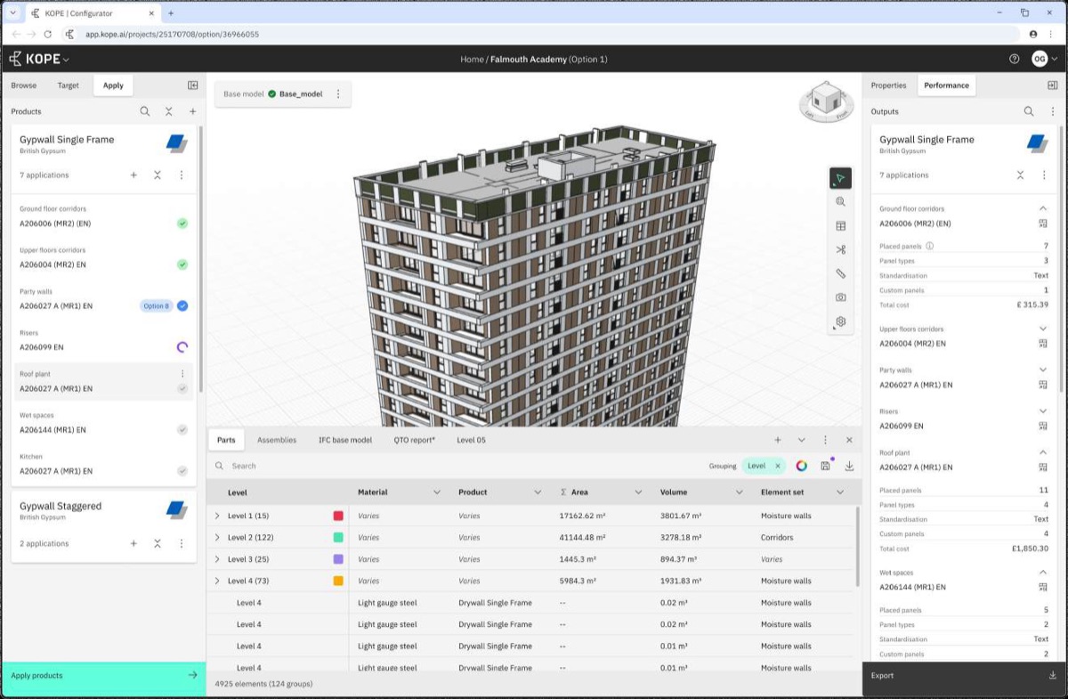
Task: Pick the measure ruler tool
Action: pos(840,274)
